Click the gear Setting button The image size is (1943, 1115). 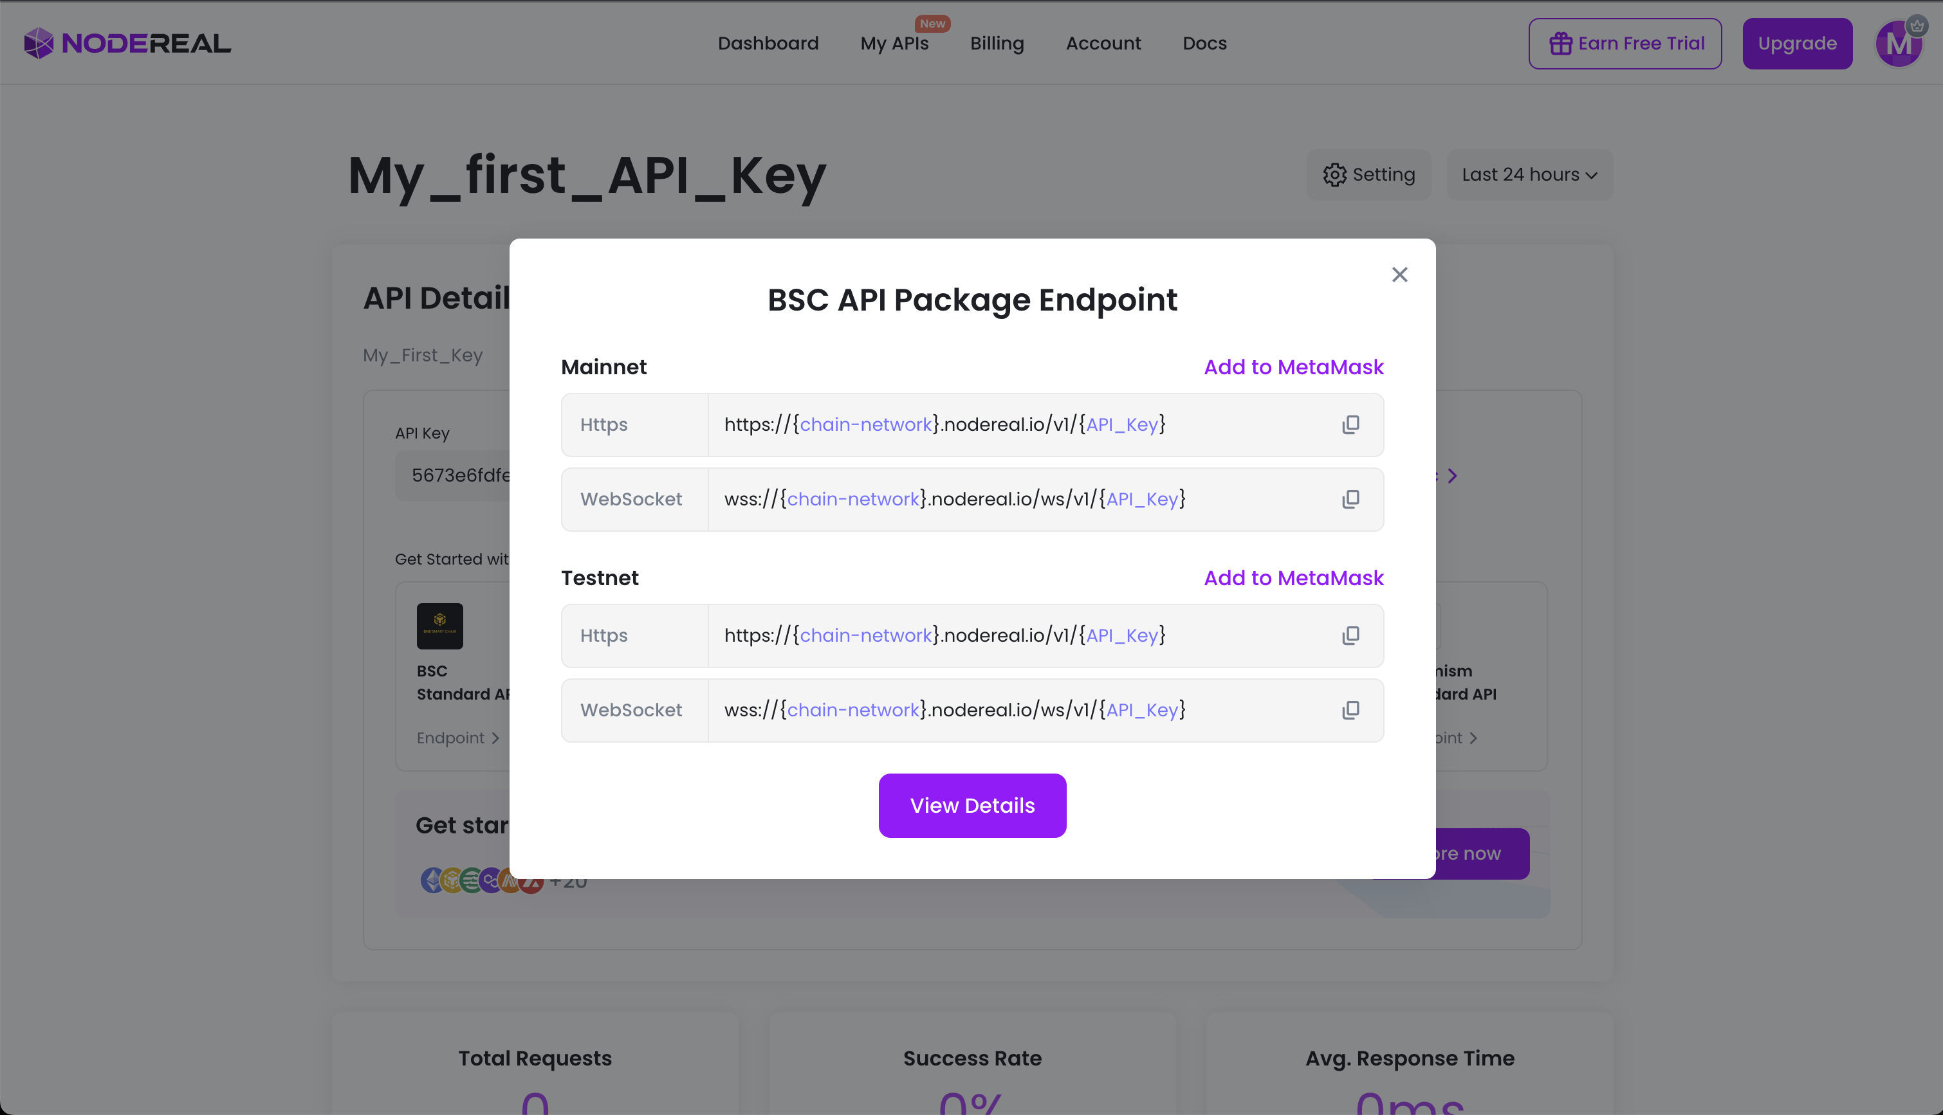1368,175
